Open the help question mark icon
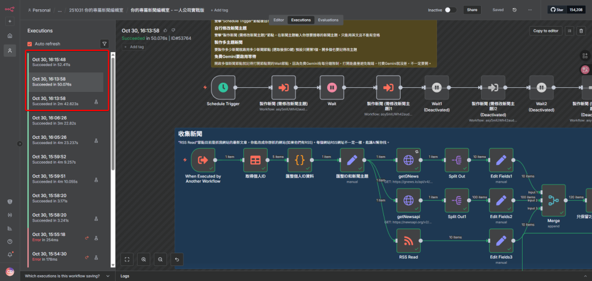This screenshot has width=592, height=281. point(10,241)
